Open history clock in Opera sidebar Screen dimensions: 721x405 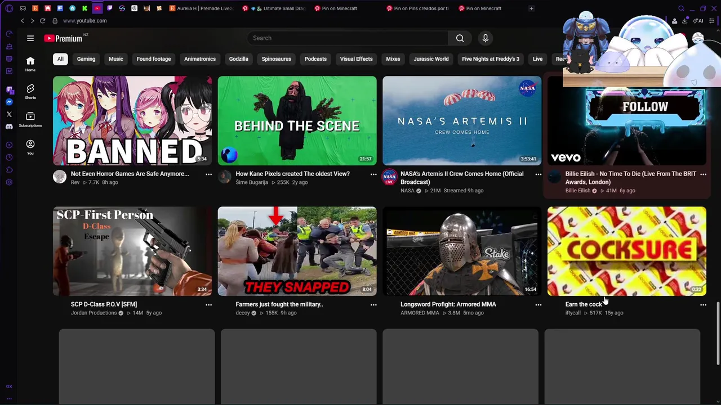pyautogui.click(x=9, y=157)
